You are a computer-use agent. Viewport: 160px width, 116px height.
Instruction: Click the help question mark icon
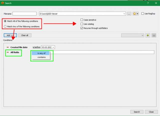point(148,3)
